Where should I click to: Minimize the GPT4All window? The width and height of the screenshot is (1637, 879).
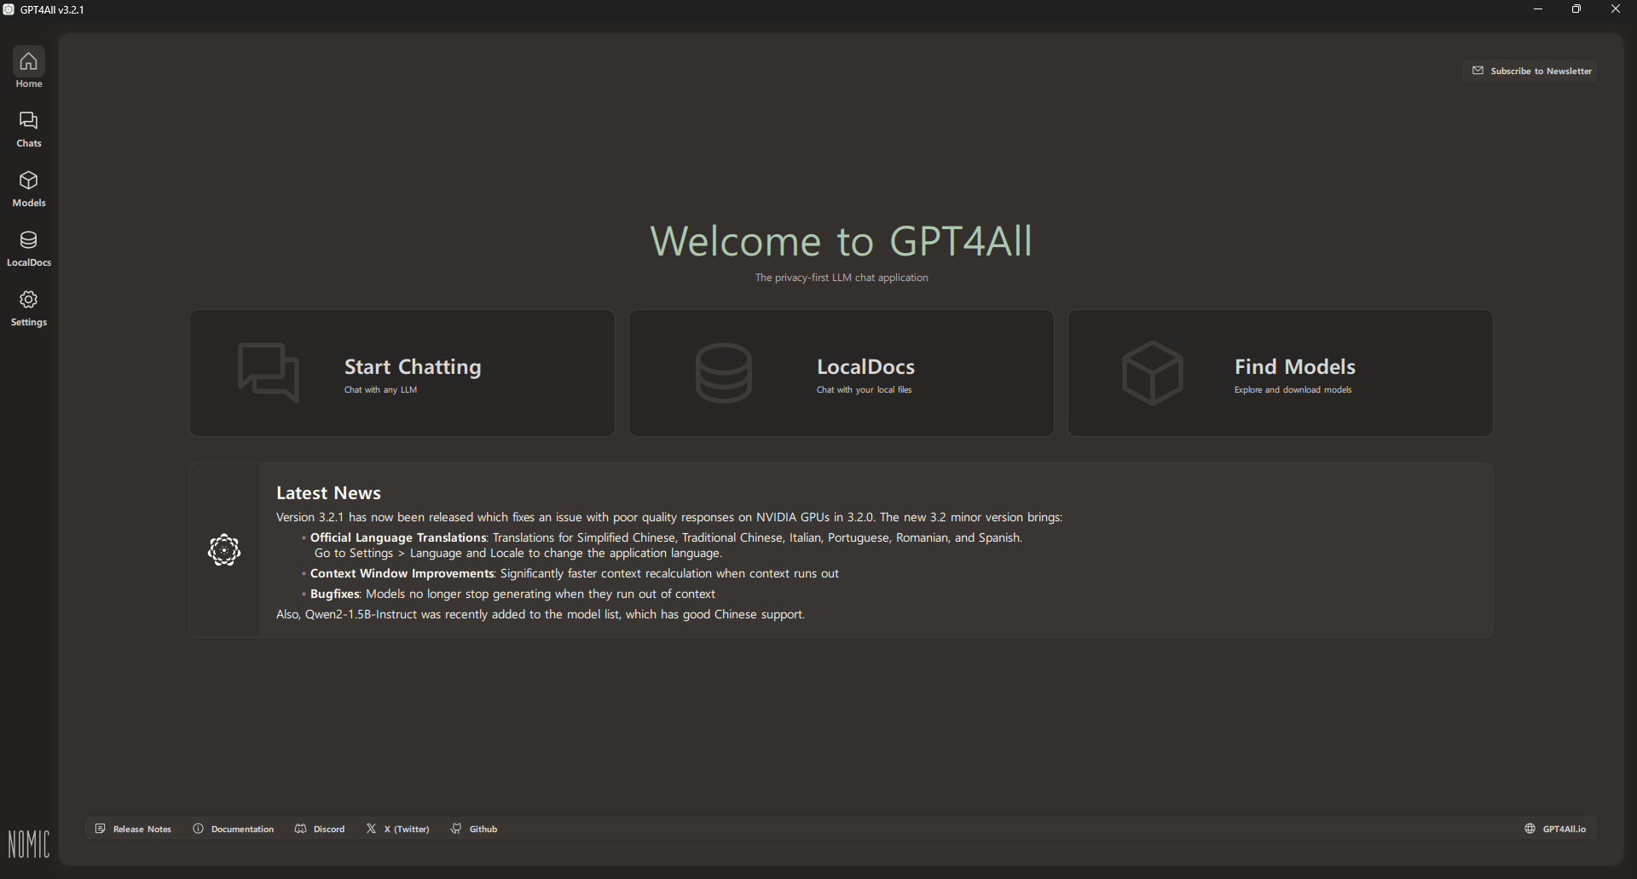pyautogui.click(x=1538, y=9)
